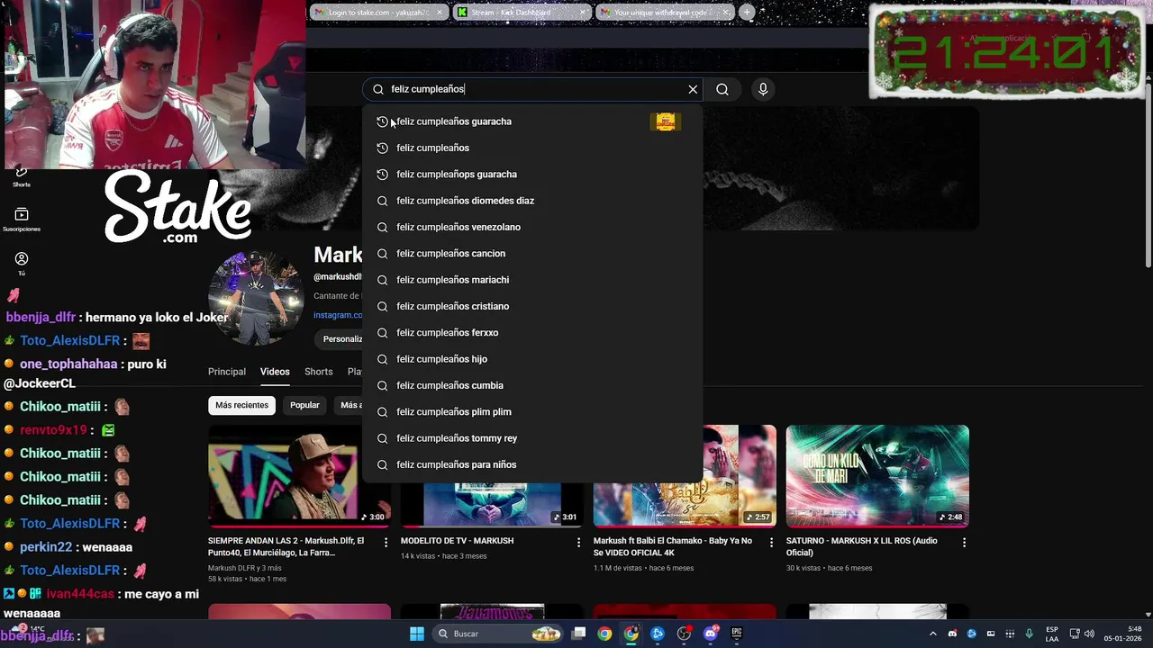This screenshot has height=648, width=1153.
Task: Pick 'feliz cumpleaños cristiano' suggestion
Action: (x=532, y=306)
